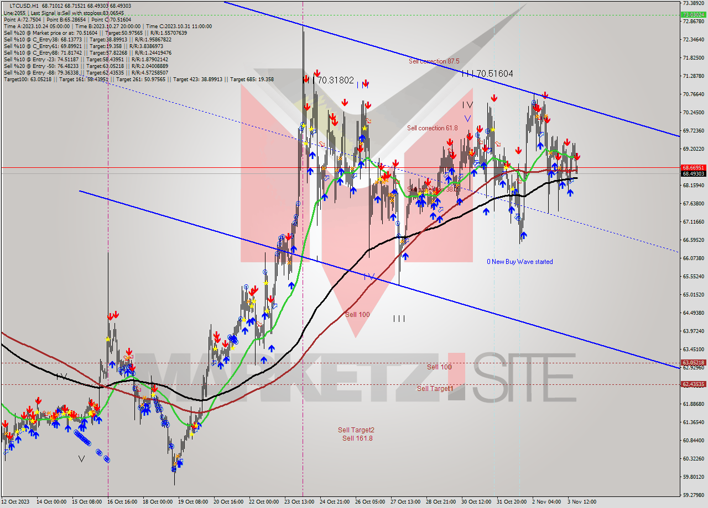Click 60.84400 on the price axis
Viewport: 708px width, 508px height.
click(x=693, y=441)
